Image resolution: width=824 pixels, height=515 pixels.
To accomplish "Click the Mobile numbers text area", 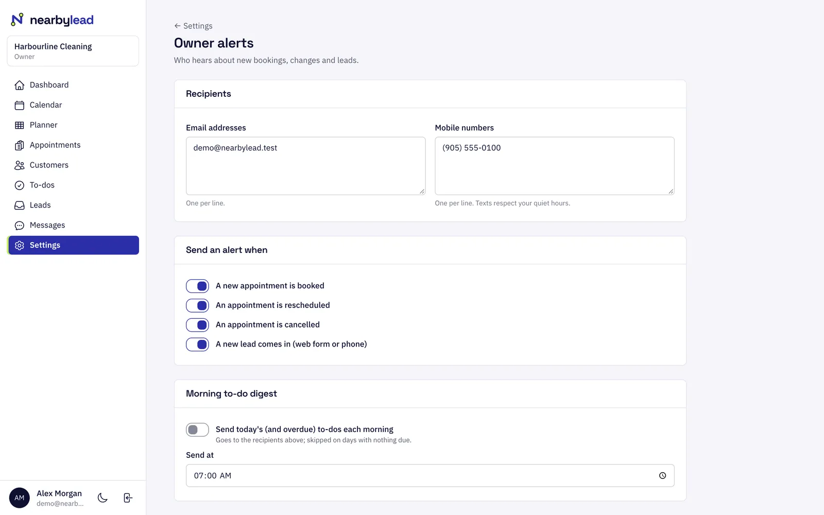I will pyautogui.click(x=555, y=166).
